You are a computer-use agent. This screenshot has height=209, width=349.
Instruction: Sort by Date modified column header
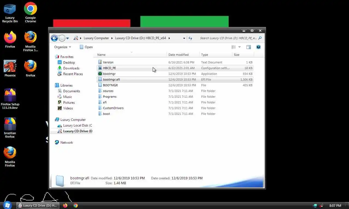[x=183, y=55]
